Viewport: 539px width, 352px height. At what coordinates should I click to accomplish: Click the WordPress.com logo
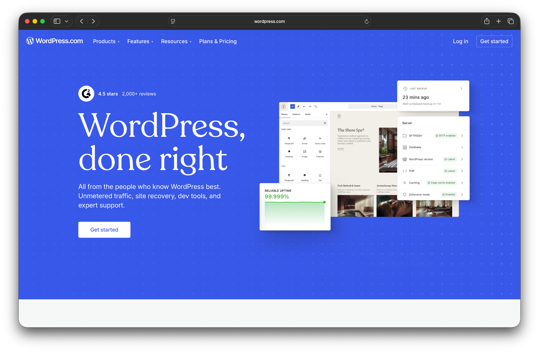[54, 41]
